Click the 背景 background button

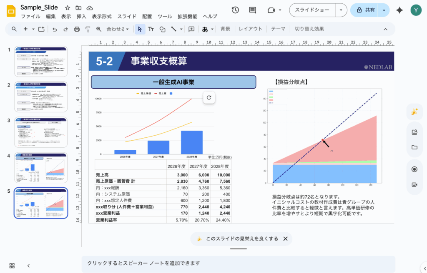tap(225, 29)
